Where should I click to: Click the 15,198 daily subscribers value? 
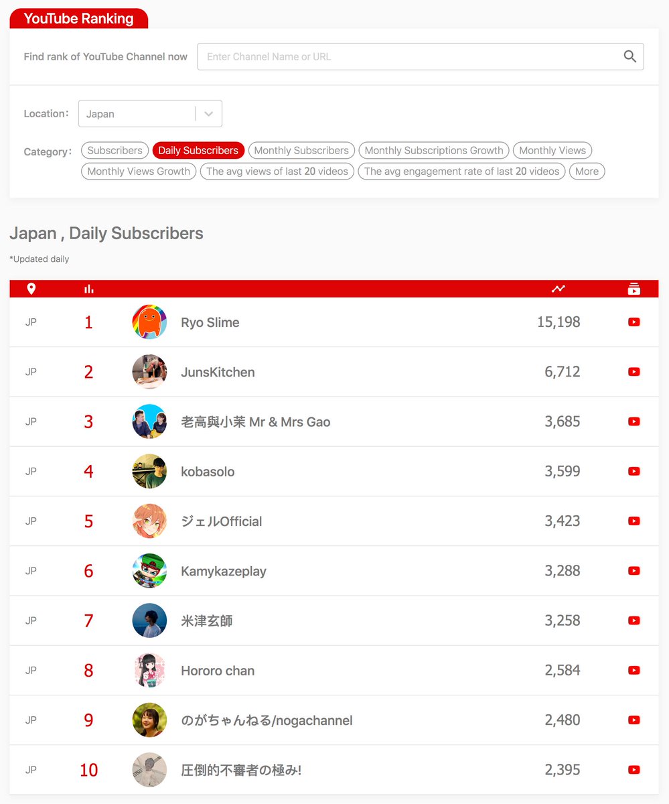559,322
